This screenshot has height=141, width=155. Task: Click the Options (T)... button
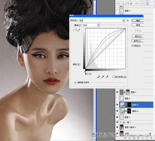point(138,41)
